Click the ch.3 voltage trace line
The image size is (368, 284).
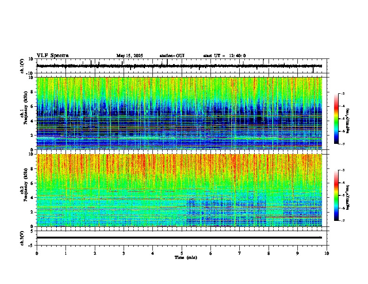pyautogui.click(x=179, y=238)
